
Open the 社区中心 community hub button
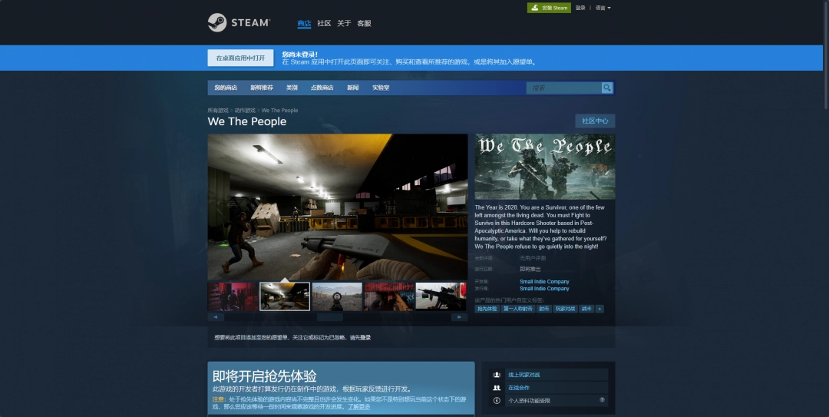[x=595, y=121]
